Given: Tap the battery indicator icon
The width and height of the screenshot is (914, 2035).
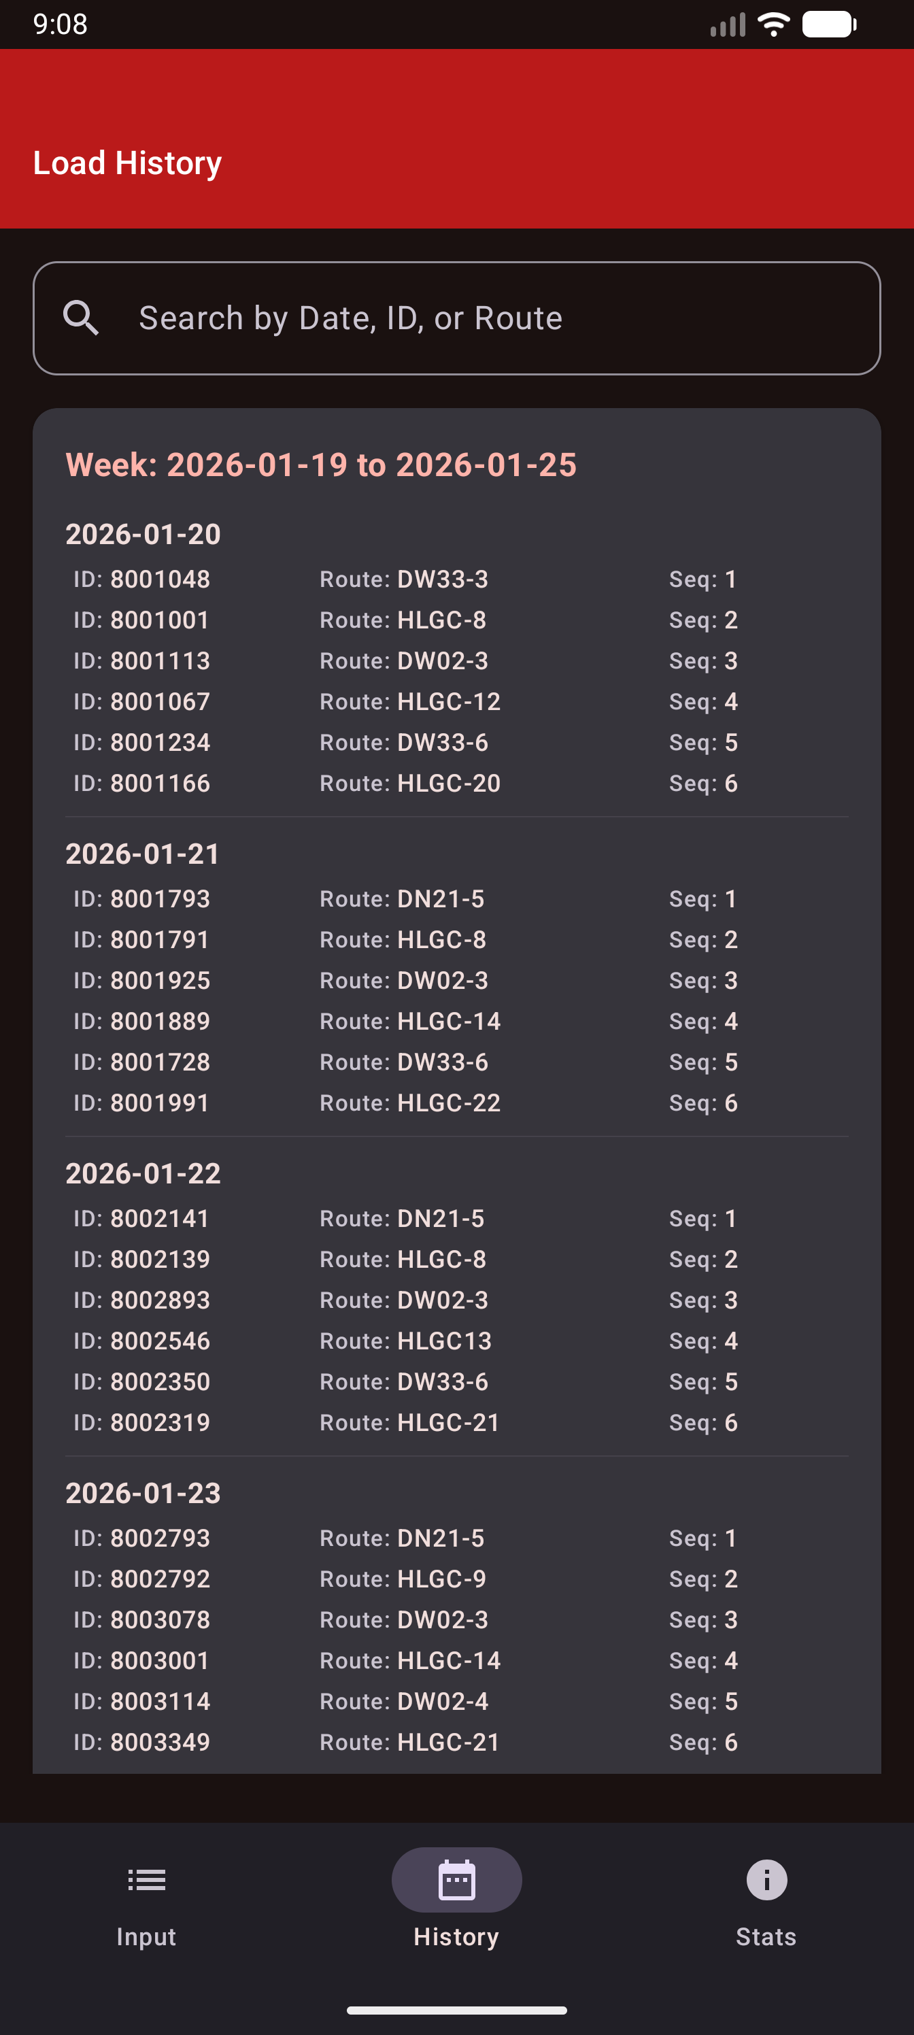Looking at the screenshot, I should point(827,24).
